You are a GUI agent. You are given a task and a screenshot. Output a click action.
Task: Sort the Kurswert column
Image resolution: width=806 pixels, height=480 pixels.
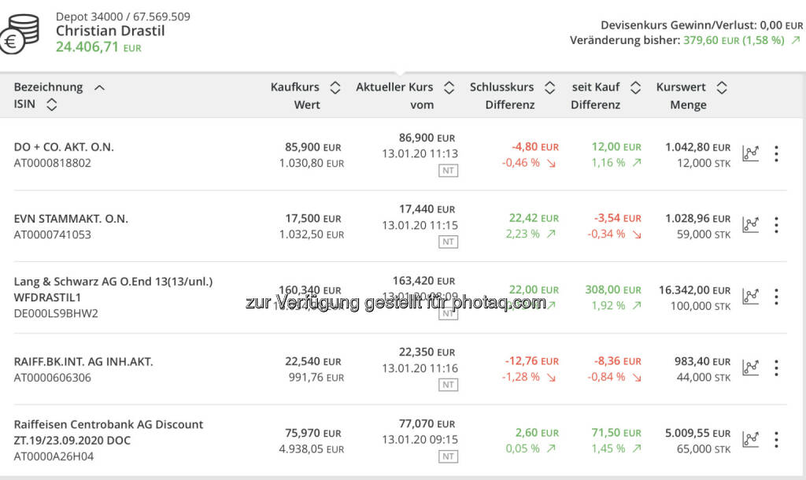tap(721, 87)
